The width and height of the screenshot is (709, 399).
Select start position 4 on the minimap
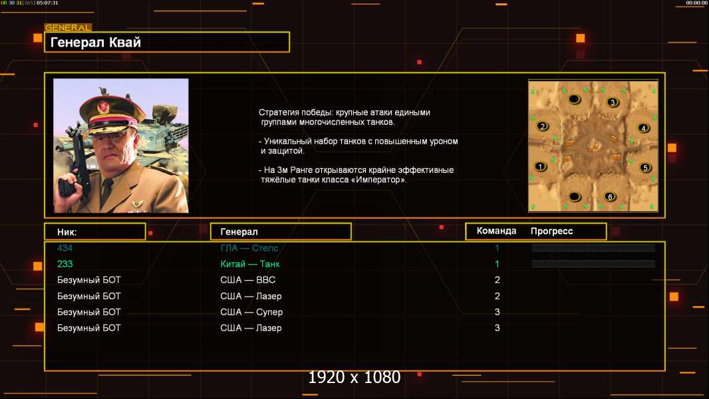643,128
